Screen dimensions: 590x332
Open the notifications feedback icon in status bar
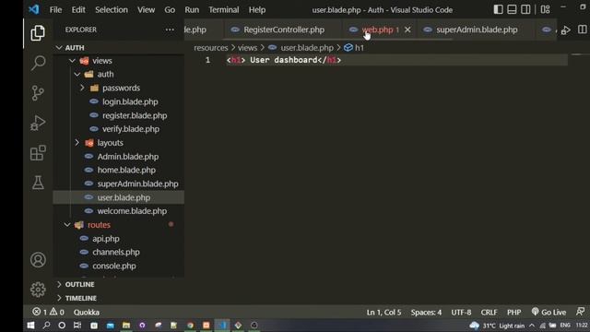(x=580, y=312)
